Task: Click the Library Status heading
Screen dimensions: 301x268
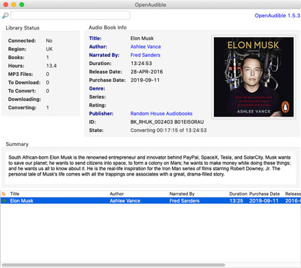Action: click(22, 28)
